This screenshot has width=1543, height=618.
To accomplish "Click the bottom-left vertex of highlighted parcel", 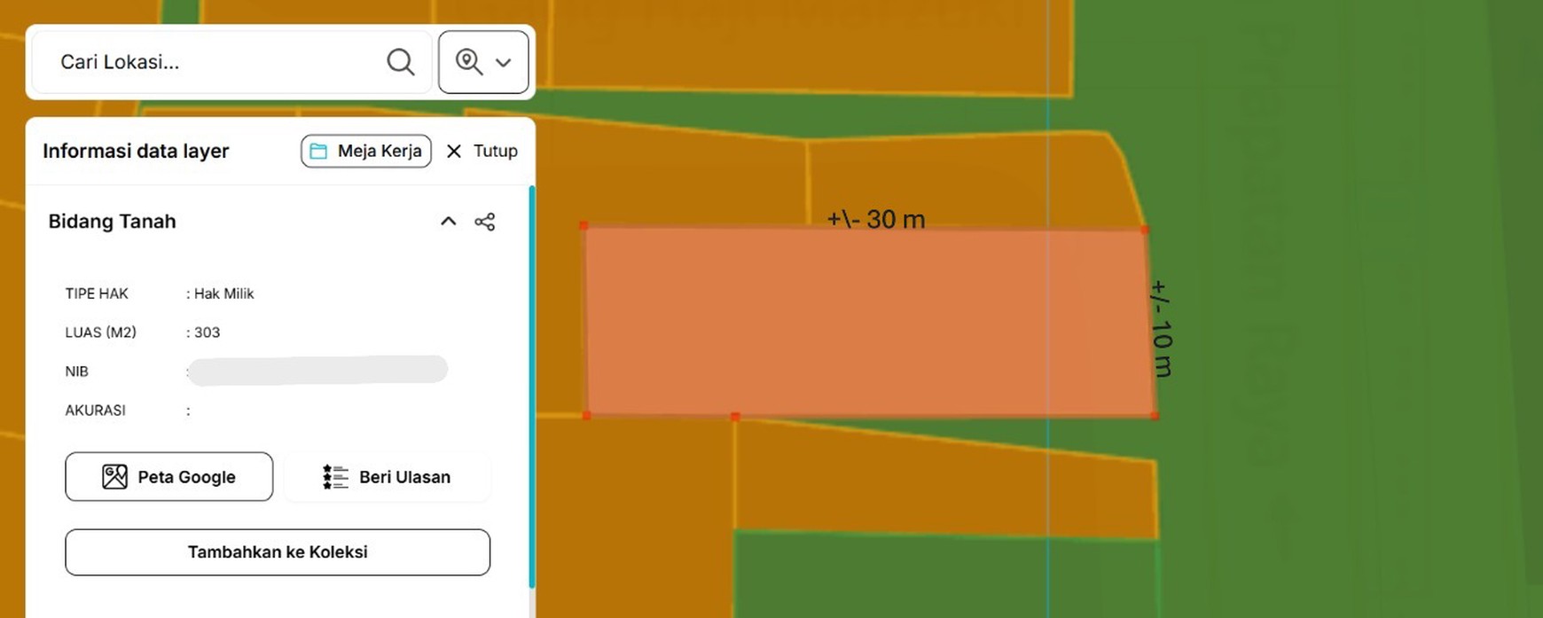I will tap(586, 415).
